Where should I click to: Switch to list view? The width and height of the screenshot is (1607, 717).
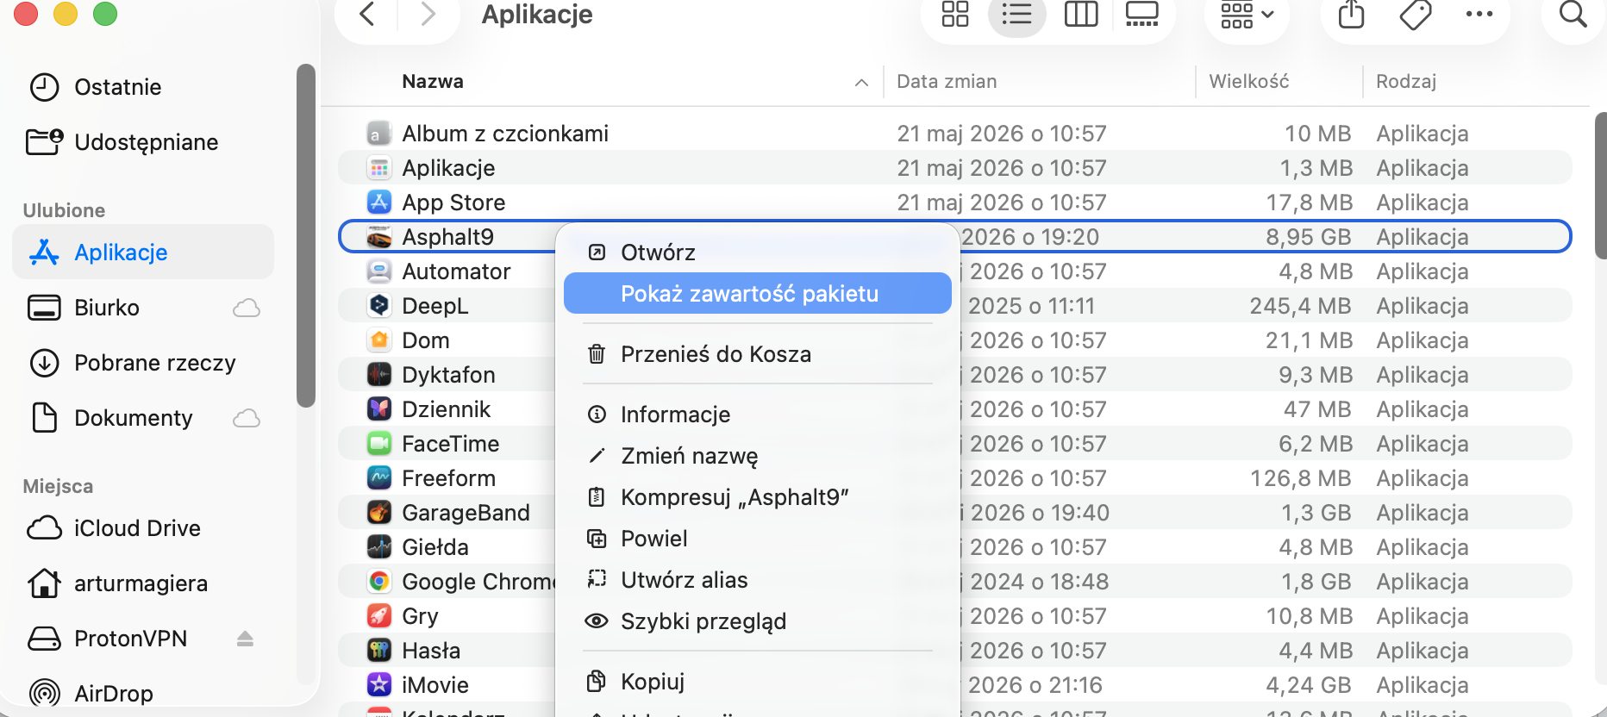point(1017,14)
